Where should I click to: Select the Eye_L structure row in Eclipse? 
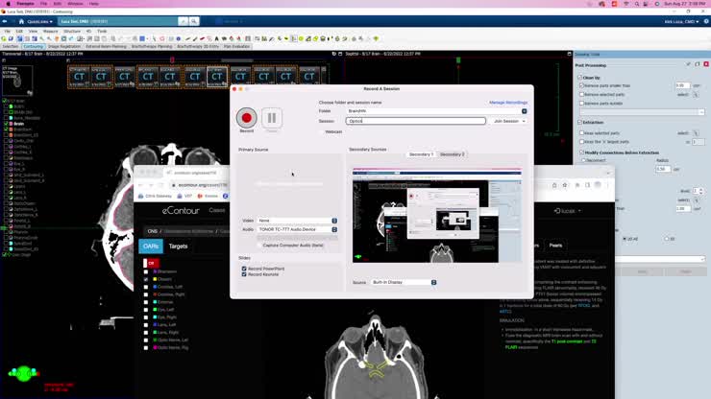click(x=18, y=163)
